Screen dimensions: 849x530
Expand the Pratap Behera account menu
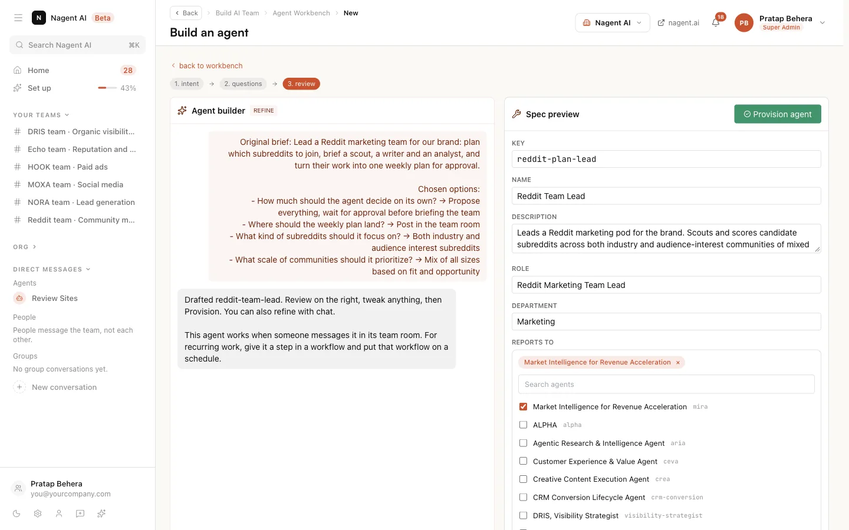pyautogui.click(x=822, y=23)
